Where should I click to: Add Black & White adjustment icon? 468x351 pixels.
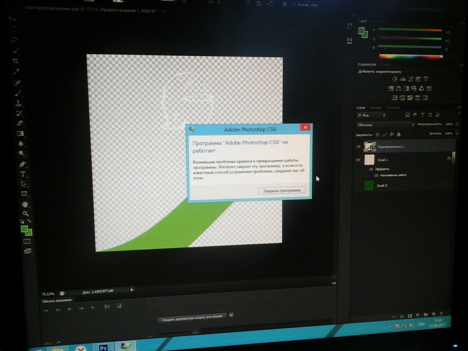pyautogui.click(x=406, y=88)
